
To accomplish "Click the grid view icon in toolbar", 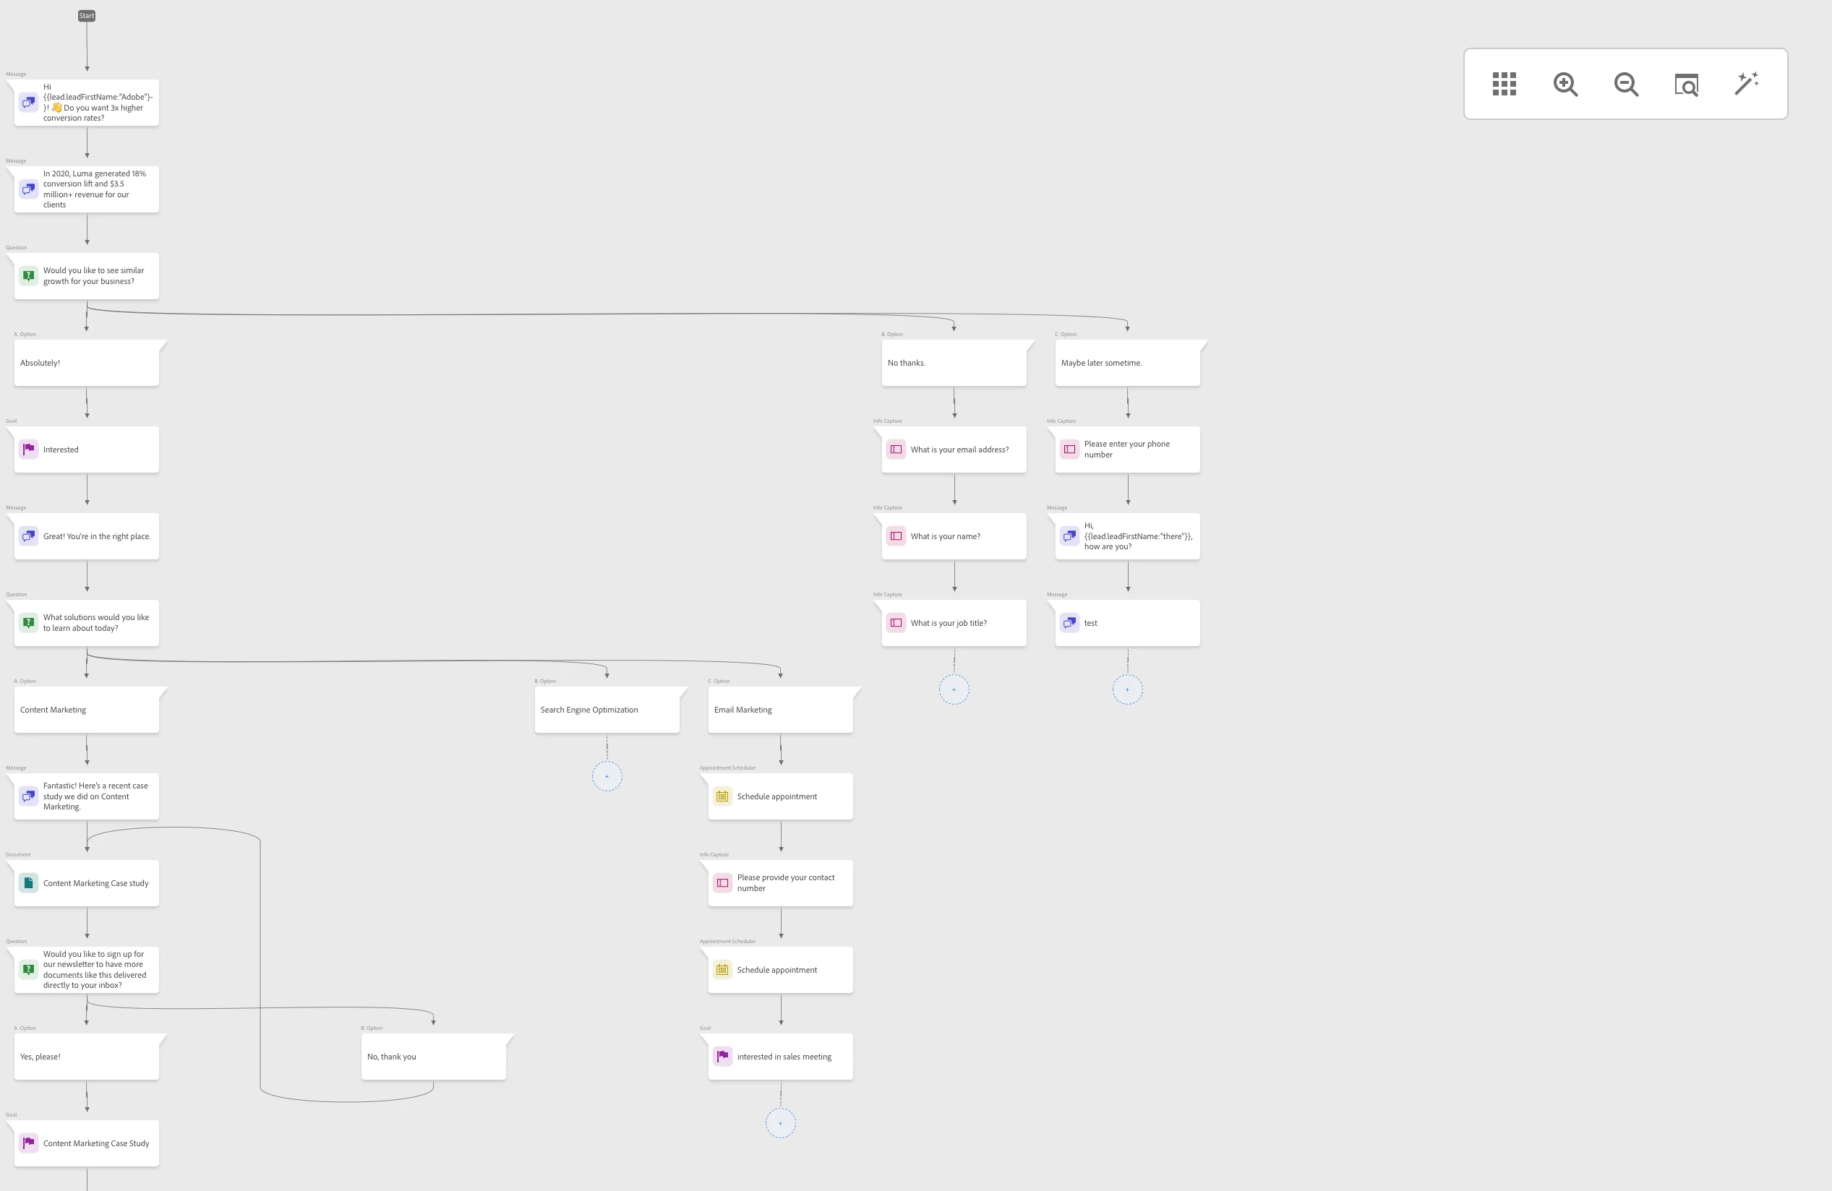I will pyautogui.click(x=1504, y=84).
